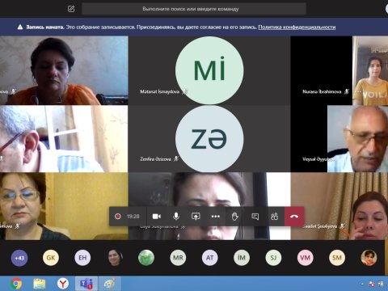
Task: Toggle the camera in the meeting toolbar
Action: (157, 217)
